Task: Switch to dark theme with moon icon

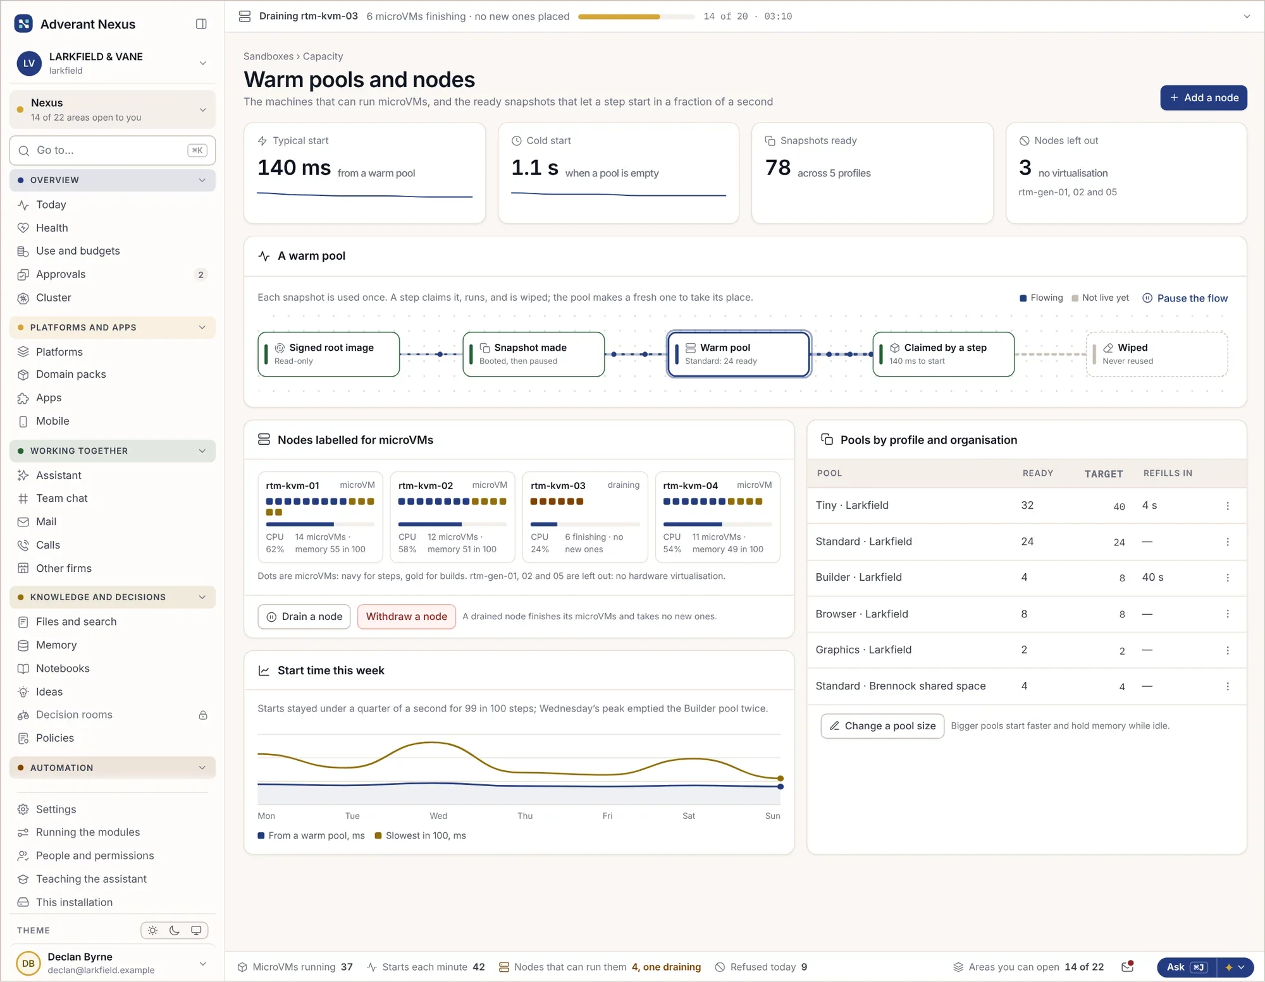Action: [175, 930]
